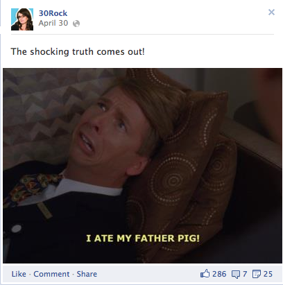Click the 30Rock profile picture thumbnail
Image resolution: width=283 pixels, height=285 pixels.
(22, 19)
